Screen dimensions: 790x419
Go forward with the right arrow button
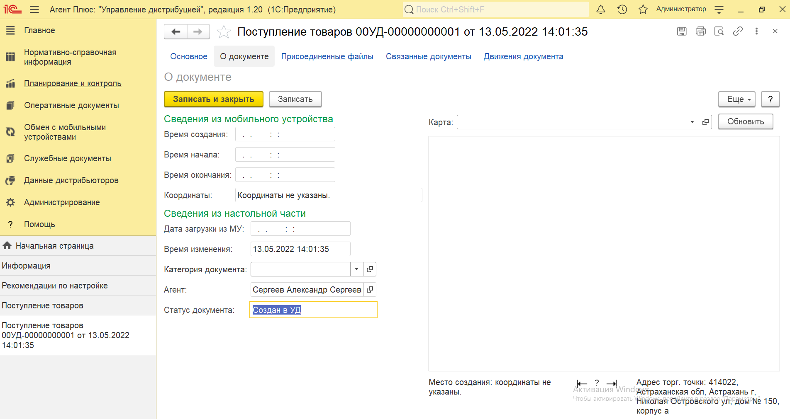pos(198,31)
